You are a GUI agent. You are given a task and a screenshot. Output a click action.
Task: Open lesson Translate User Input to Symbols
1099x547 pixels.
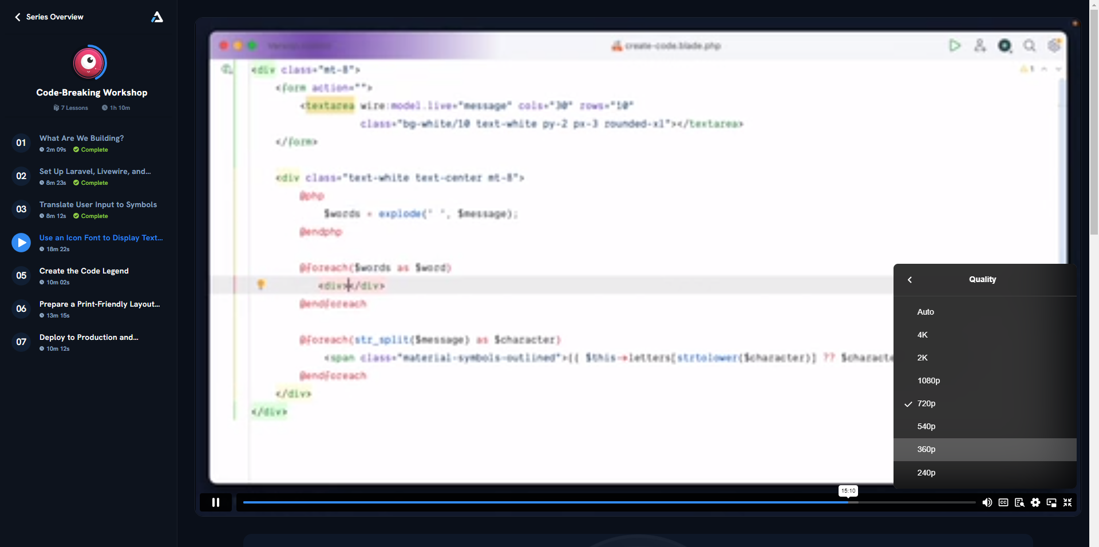98,205
